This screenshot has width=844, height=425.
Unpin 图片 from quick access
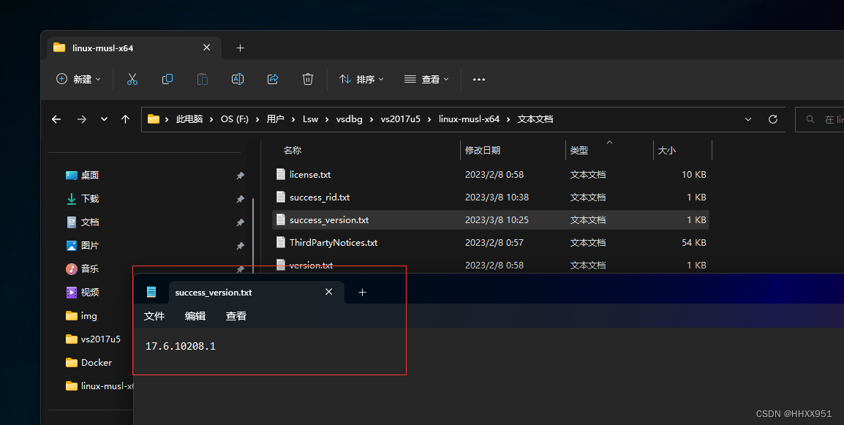[240, 245]
